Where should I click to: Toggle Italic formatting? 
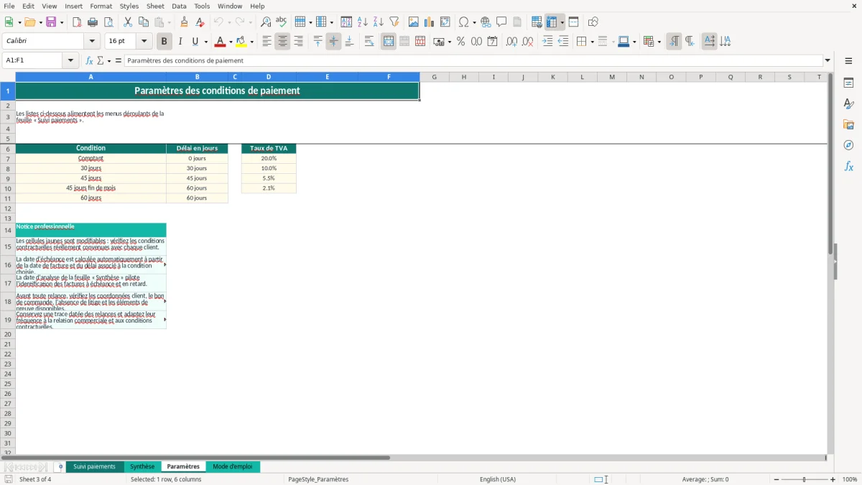click(x=180, y=42)
